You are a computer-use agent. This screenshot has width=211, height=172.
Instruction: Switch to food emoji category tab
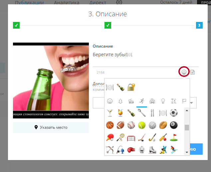pyautogui.click(x=131, y=101)
